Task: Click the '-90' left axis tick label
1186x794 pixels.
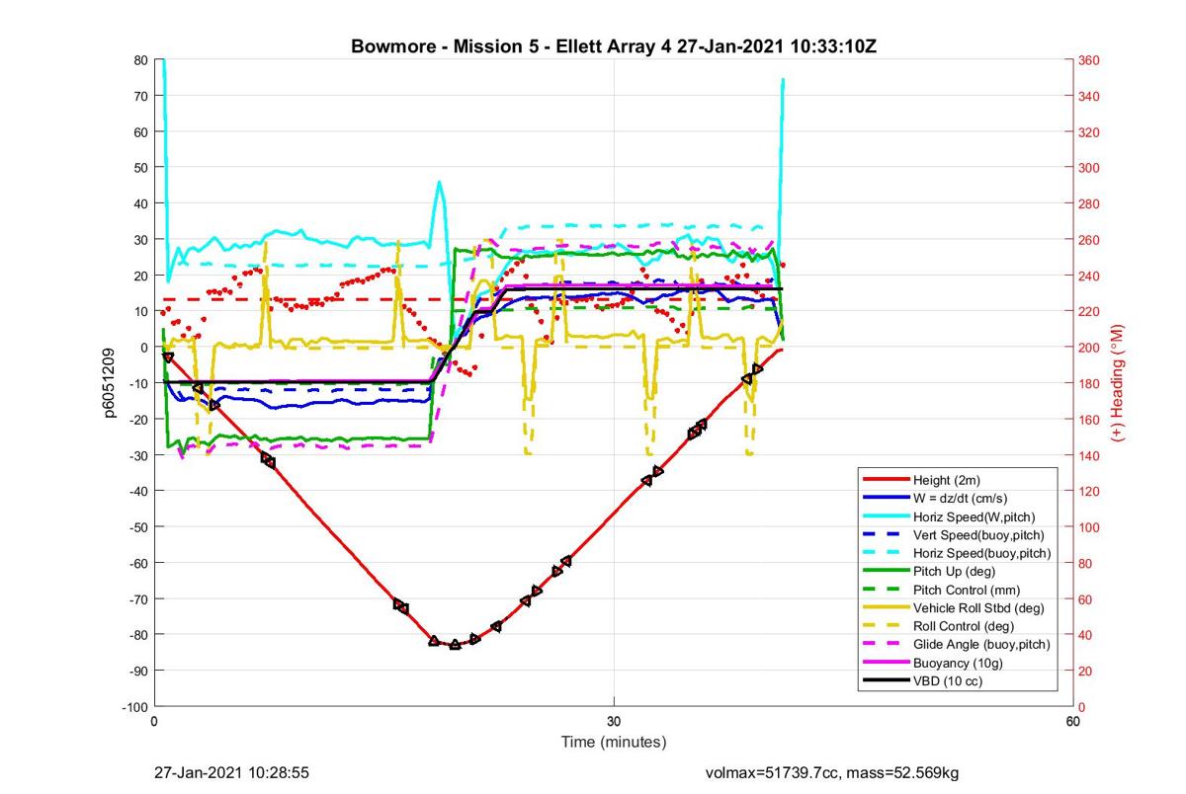Action: pos(137,671)
